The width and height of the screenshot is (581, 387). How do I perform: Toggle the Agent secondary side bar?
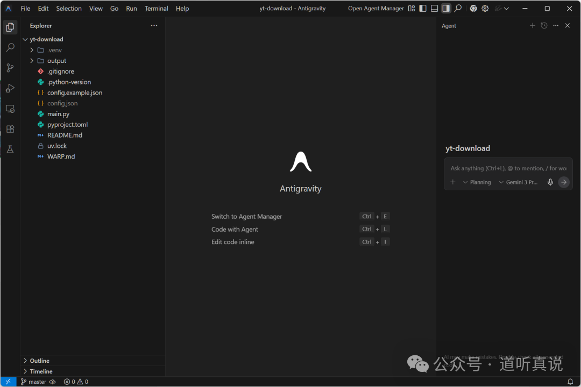446,8
